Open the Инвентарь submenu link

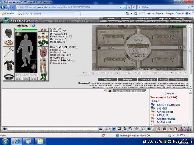pyautogui.click(x=112, y=21)
